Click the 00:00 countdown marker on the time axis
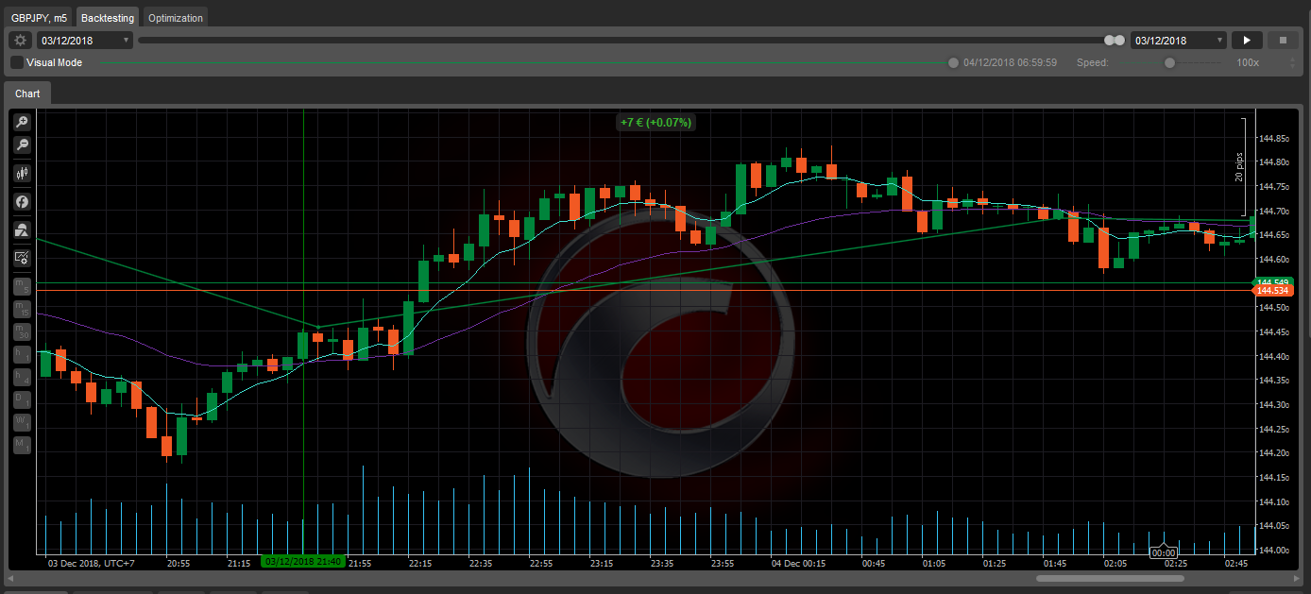Image resolution: width=1311 pixels, height=594 pixels. point(1164,552)
